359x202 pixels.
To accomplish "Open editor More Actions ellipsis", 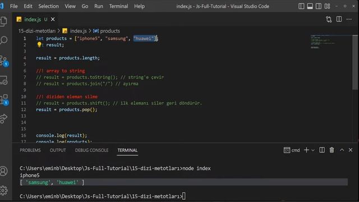I will coord(349,20).
